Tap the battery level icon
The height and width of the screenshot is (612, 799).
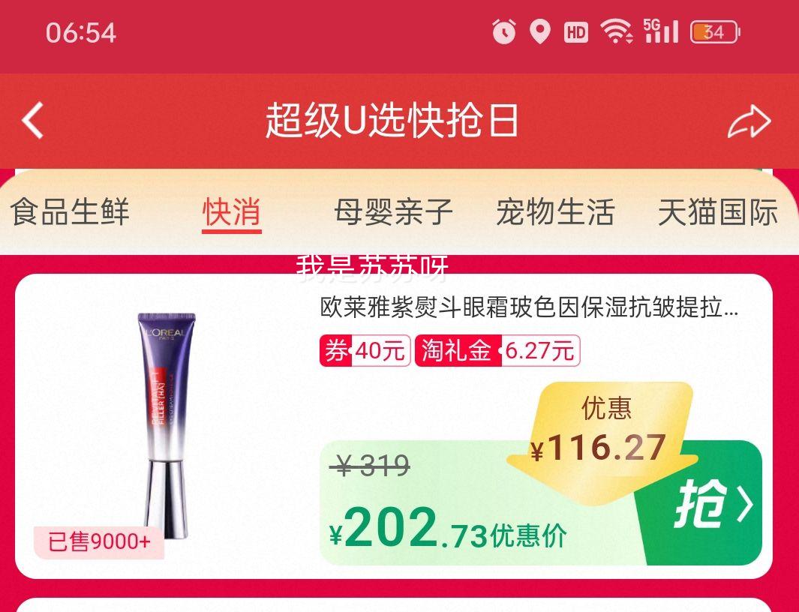(715, 32)
